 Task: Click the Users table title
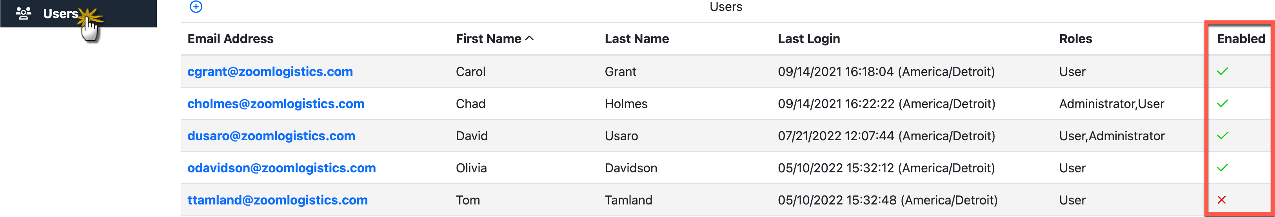726,7
